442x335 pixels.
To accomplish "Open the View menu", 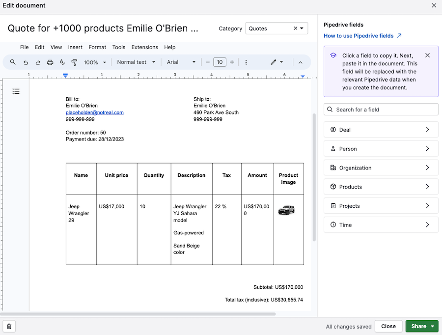I will pos(56,47).
